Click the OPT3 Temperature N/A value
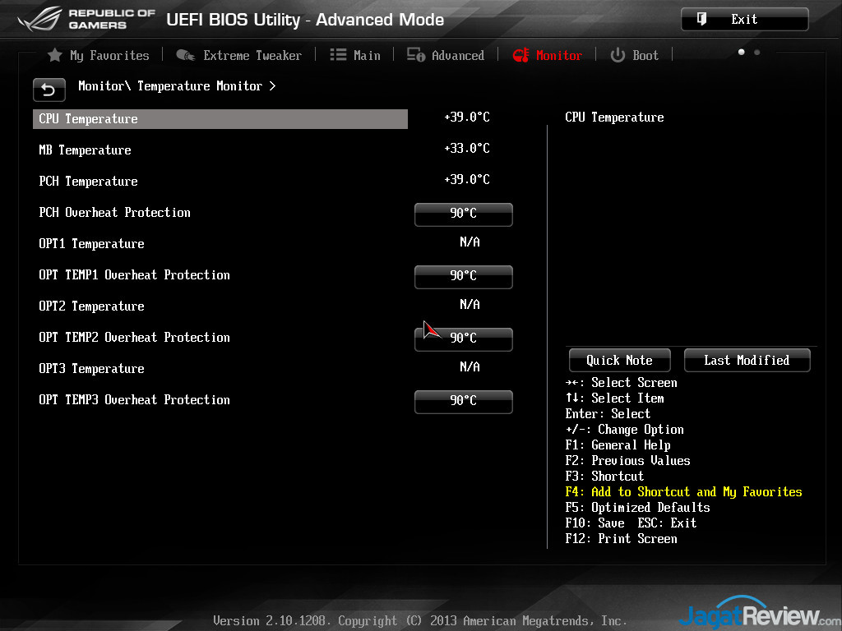The height and width of the screenshot is (631, 842). 470,366
